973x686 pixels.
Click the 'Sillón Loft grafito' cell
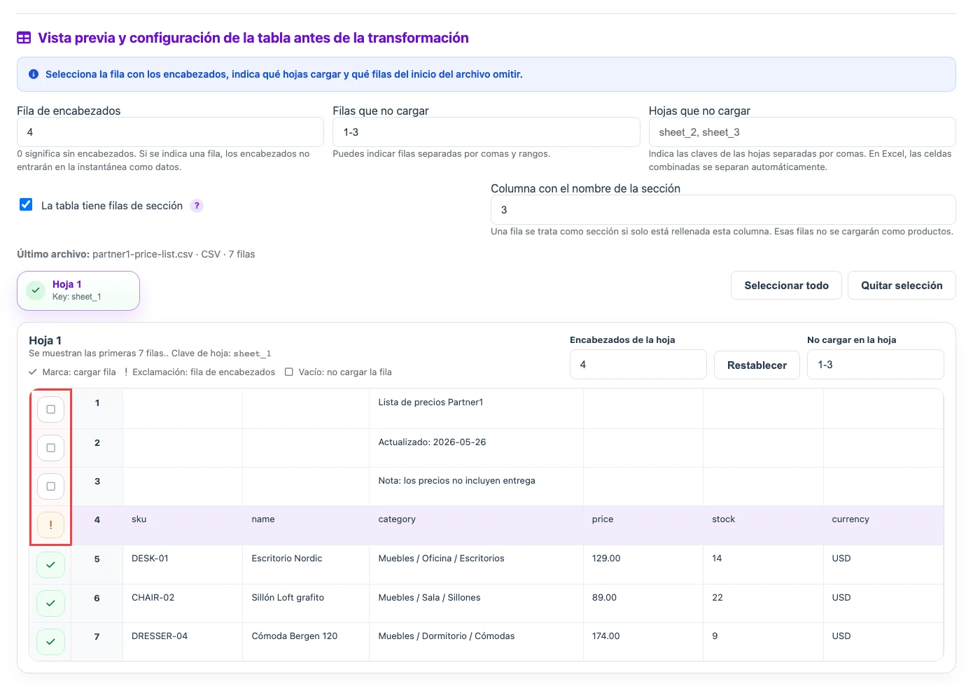(x=306, y=603)
